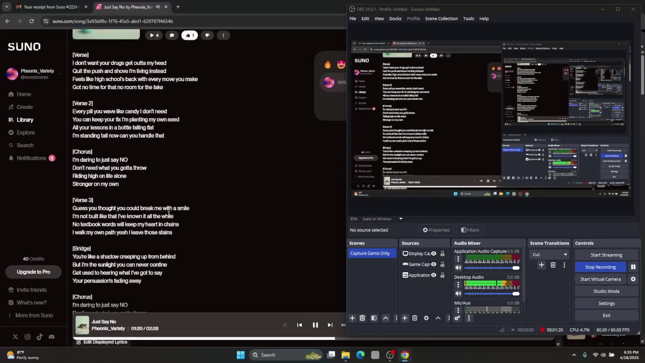The height and width of the screenshot is (363, 645).
Task: Click Stop Recording in OBS
Action: tap(600, 267)
